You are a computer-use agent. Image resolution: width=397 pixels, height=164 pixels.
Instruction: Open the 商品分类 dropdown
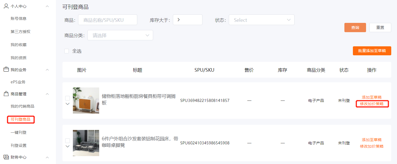point(120,35)
